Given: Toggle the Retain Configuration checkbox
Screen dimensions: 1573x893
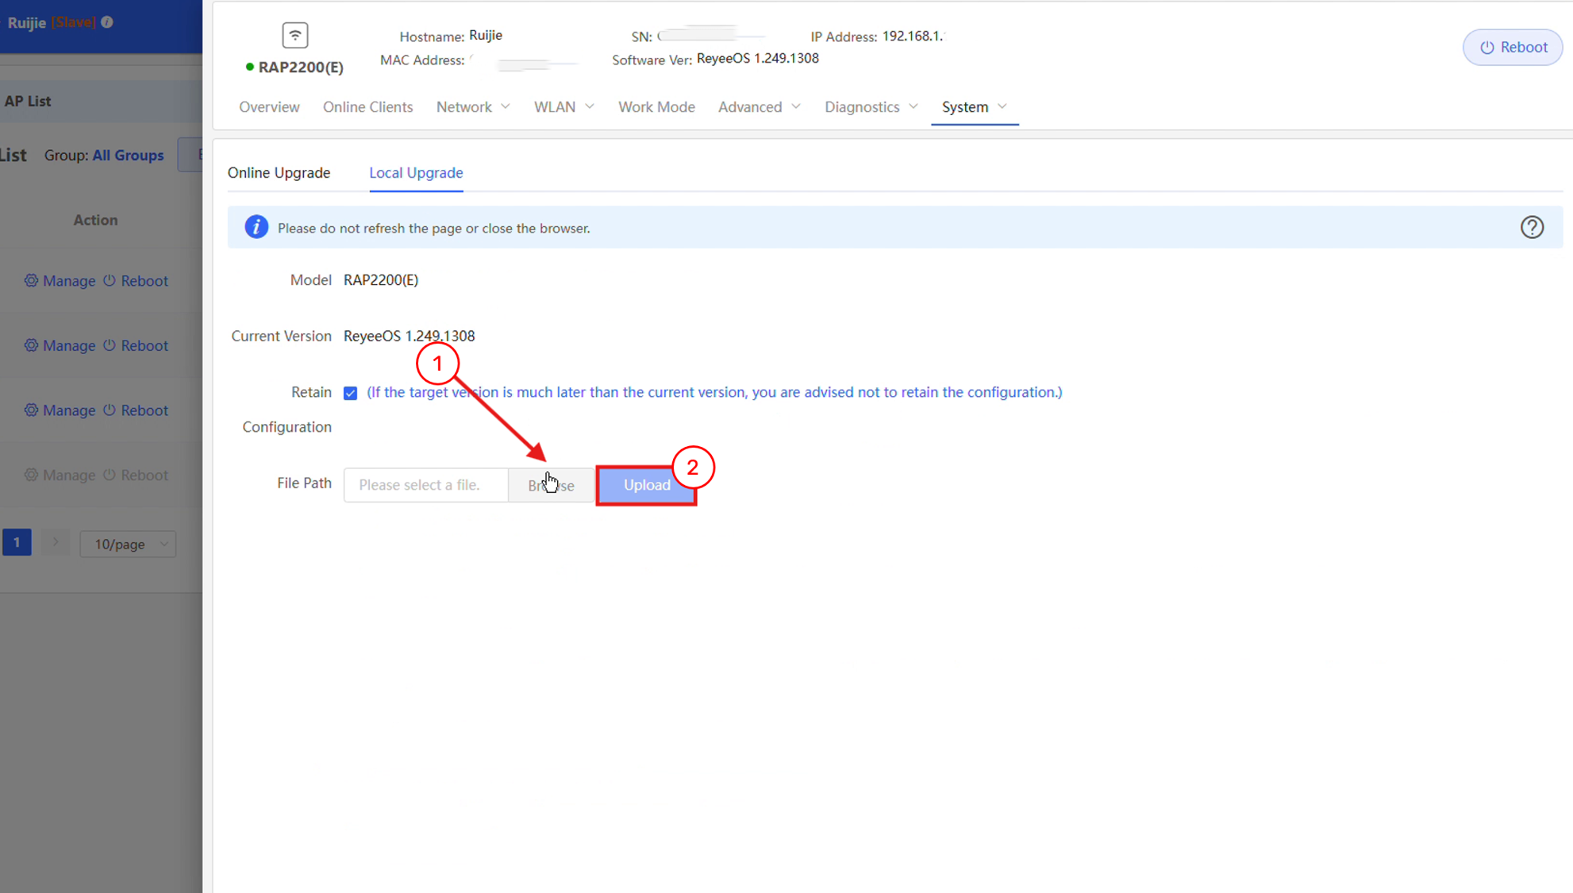Looking at the screenshot, I should 350,393.
